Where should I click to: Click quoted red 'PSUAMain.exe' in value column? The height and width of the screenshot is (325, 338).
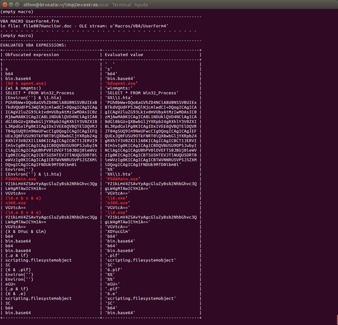point(122,179)
